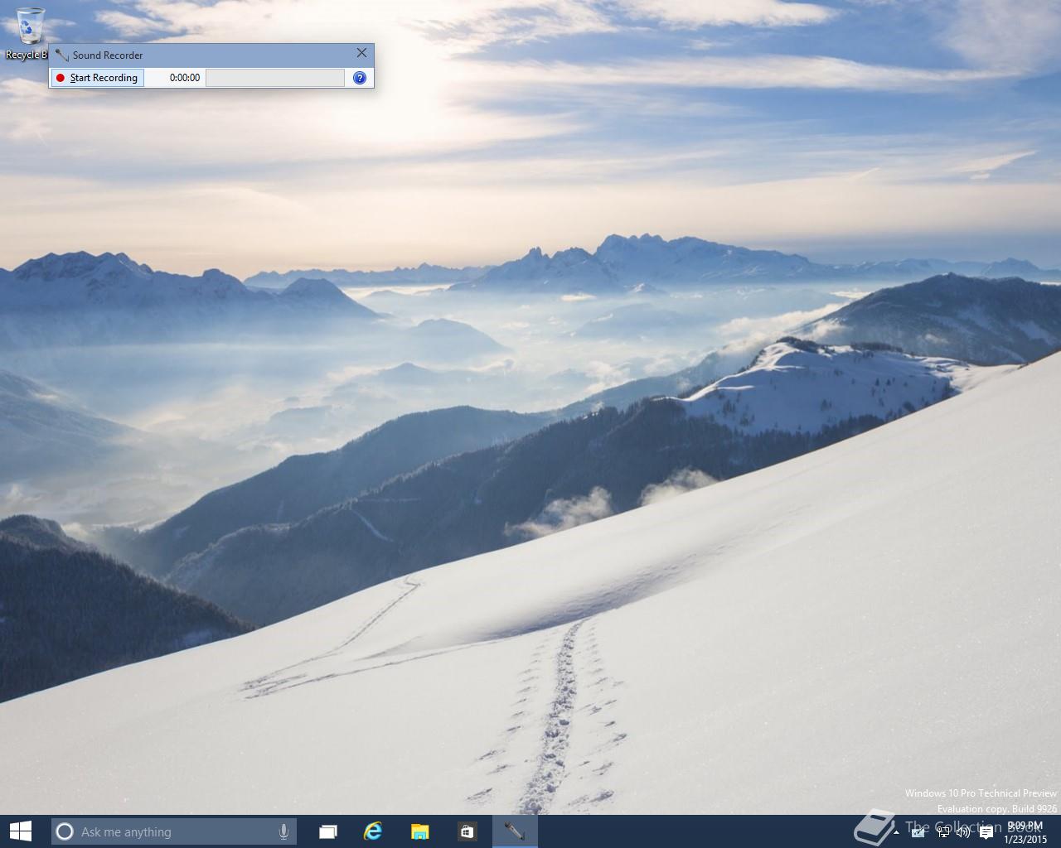Open the Store from taskbar
Viewport: 1061px width, 848px height.
(x=467, y=831)
